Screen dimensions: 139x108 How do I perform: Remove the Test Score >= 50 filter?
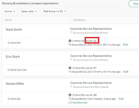coord(65,11)
